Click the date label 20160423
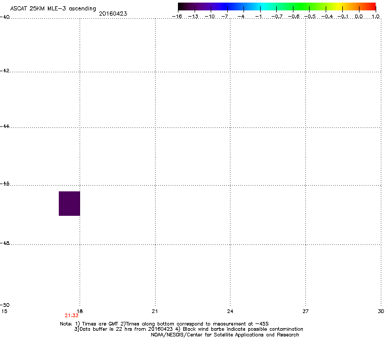This screenshot has height=338, width=385. pyautogui.click(x=113, y=14)
